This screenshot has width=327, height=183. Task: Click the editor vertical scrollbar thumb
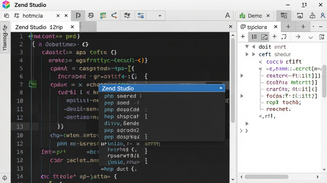pos(233,80)
